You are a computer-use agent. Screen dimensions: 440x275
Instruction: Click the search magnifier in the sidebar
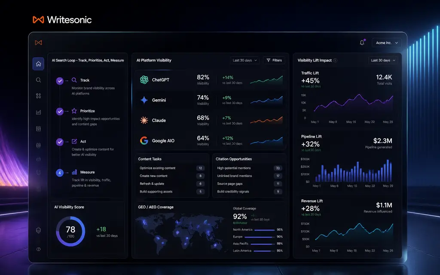click(x=38, y=80)
